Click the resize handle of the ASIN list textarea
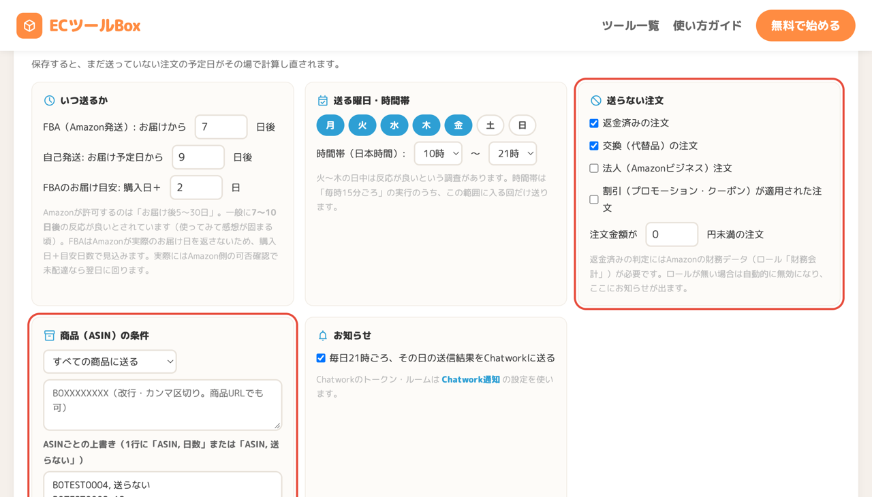The image size is (872, 497). pyautogui.click(x=277, y=426)
